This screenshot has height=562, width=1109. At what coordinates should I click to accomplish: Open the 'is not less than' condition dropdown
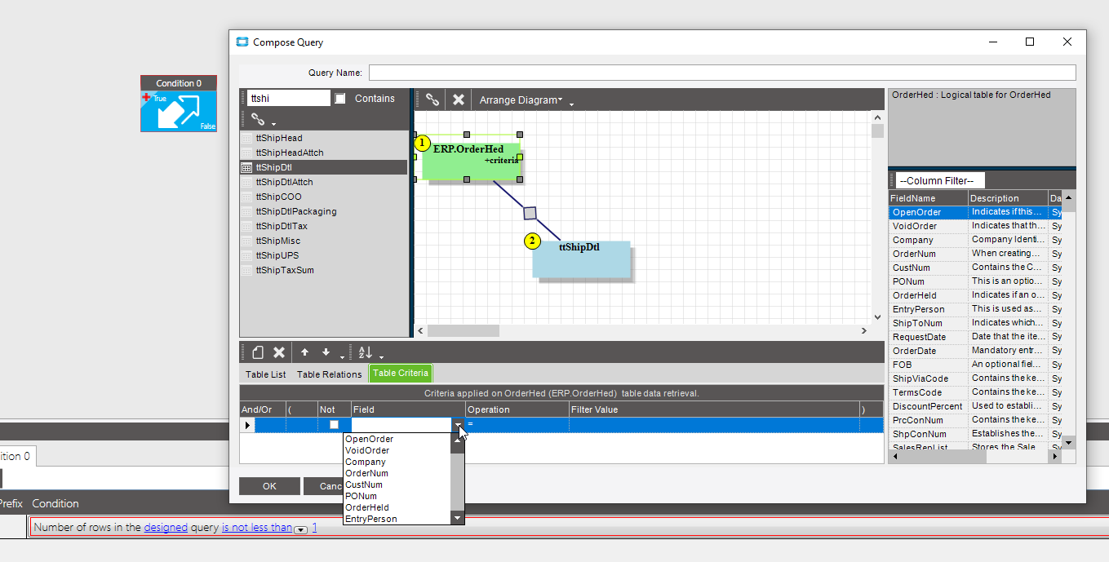pos(301,529)
